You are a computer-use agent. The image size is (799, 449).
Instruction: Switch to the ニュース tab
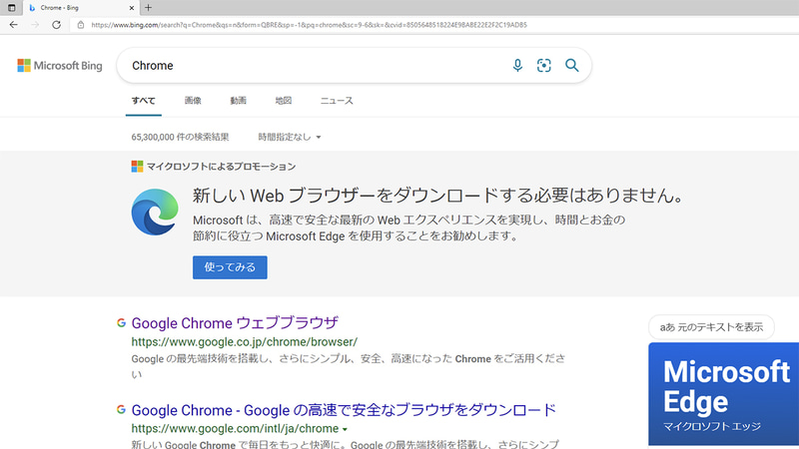pos(337,101)
